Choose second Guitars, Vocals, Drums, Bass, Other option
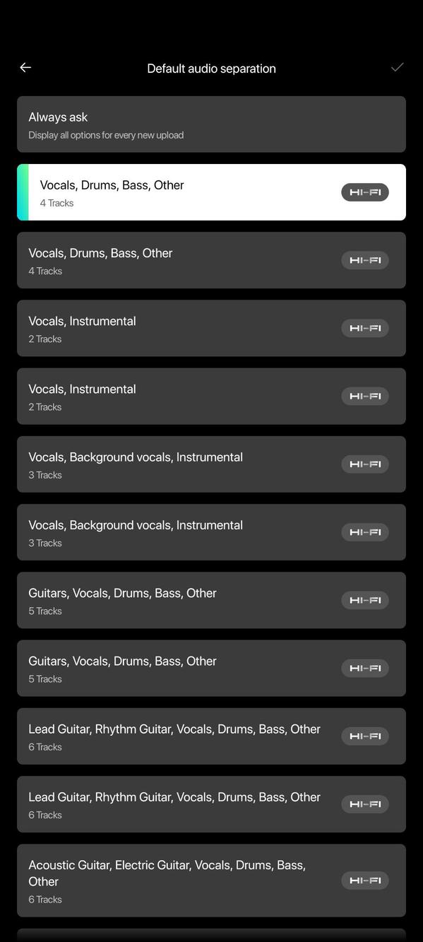 point(211,668)
